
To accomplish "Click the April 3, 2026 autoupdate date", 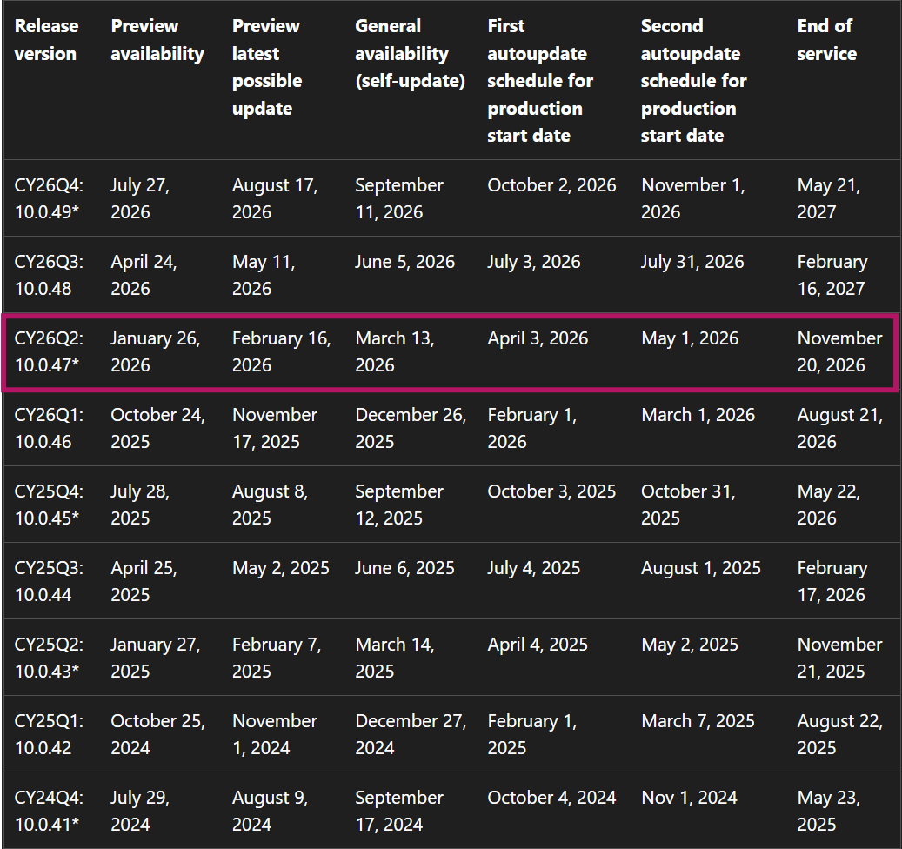I will point(537,338).
